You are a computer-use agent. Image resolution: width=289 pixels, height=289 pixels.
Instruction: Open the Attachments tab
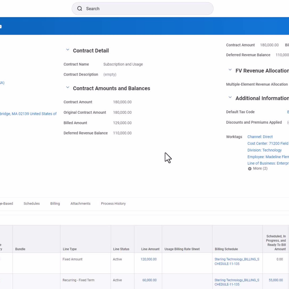coord(80,203)
